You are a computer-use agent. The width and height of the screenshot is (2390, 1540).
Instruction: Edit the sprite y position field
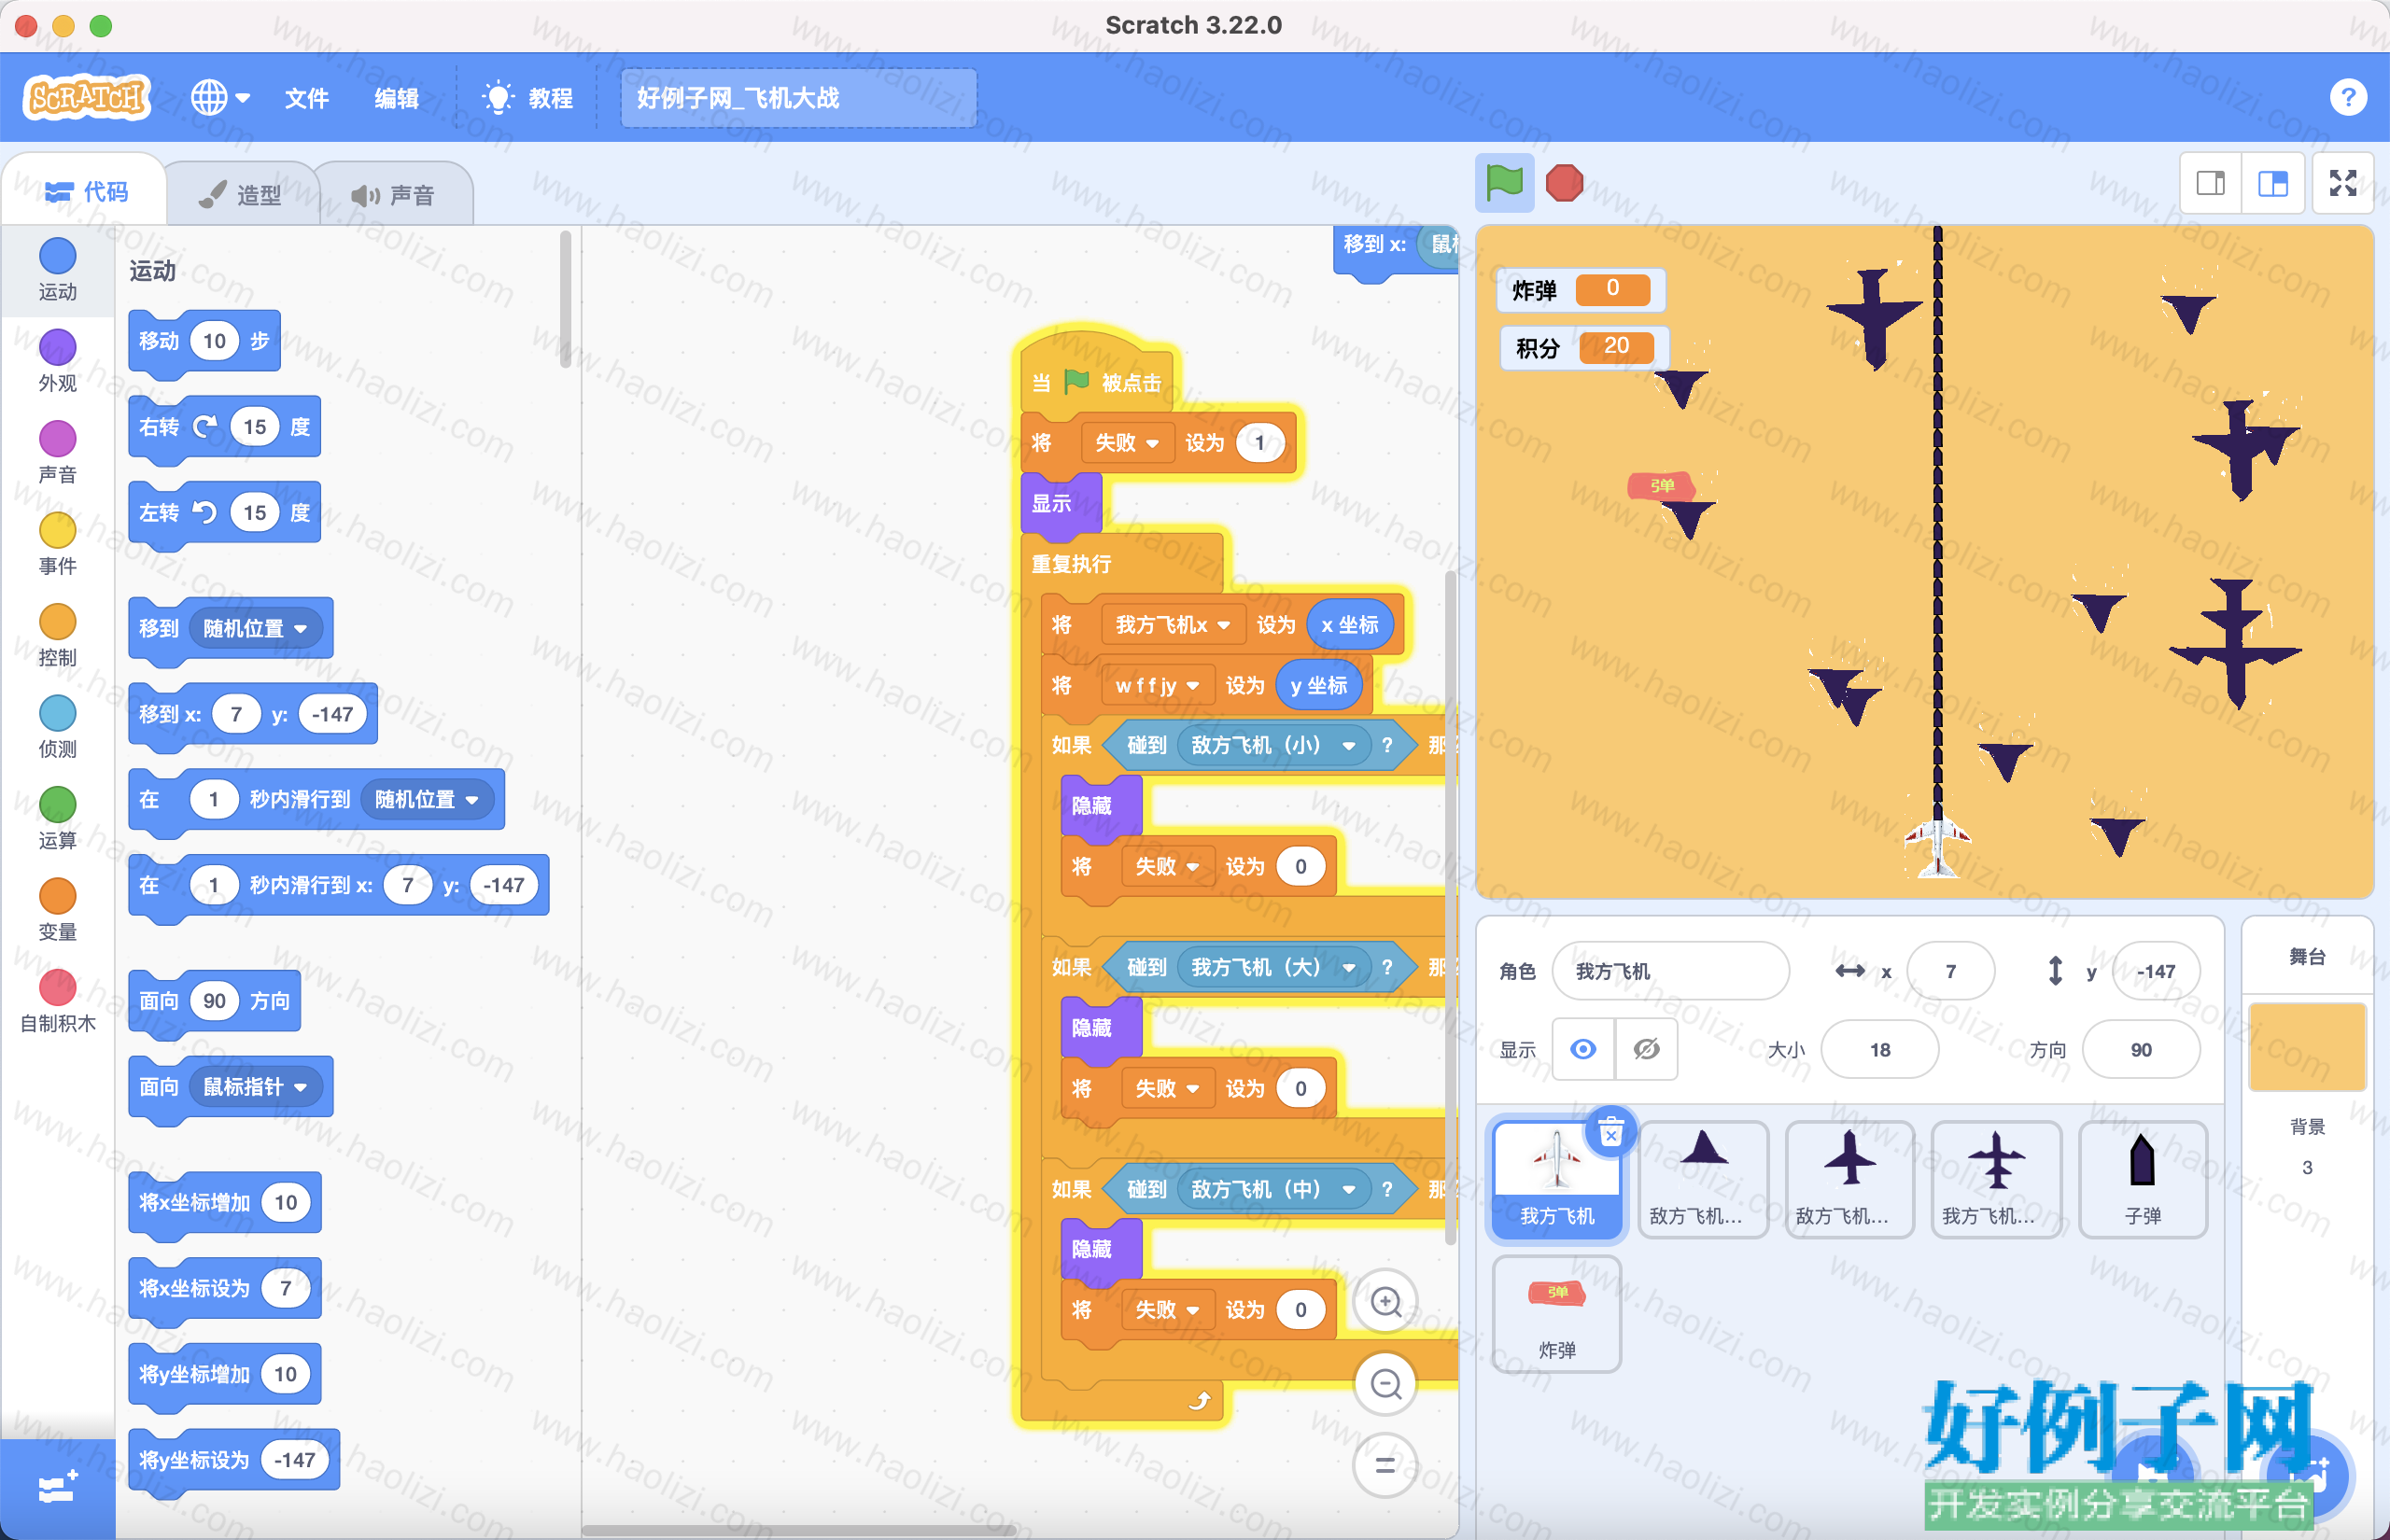[x=2155, y=970]
